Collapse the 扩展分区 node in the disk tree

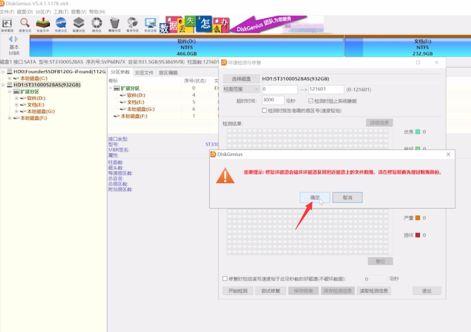pos(10,92)
